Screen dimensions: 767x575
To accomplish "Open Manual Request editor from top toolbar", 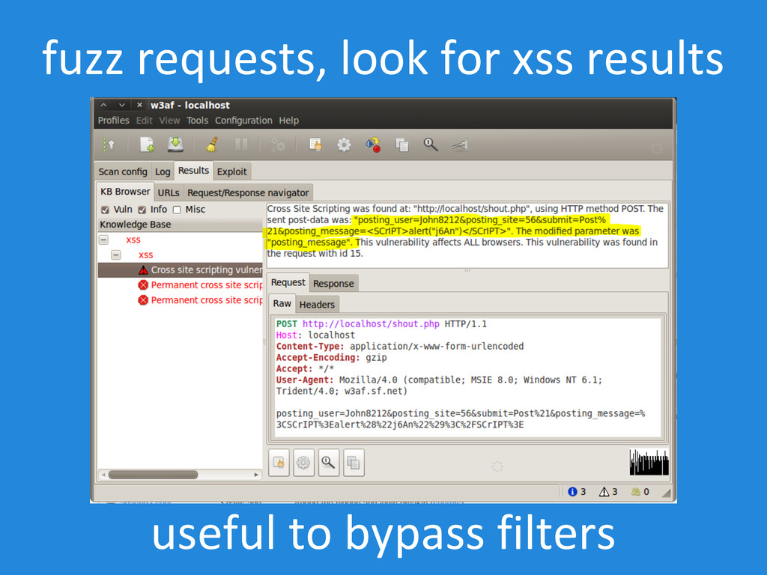I will tap(315, 144).
